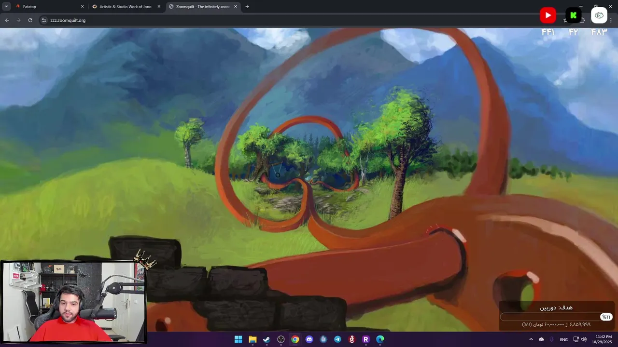The height and width of the screenshot is (347, 618).
Task: Click the microphone icon in system tray
Action: (x=552, y=339)
